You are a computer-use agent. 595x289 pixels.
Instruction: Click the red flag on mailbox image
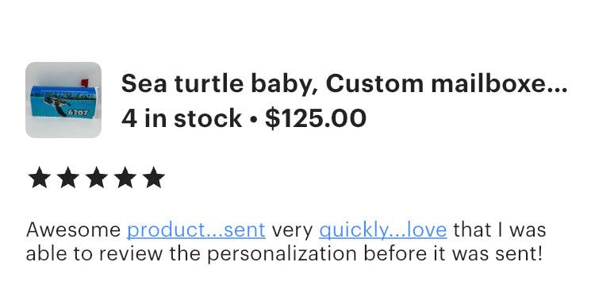[x=85, y=83]
